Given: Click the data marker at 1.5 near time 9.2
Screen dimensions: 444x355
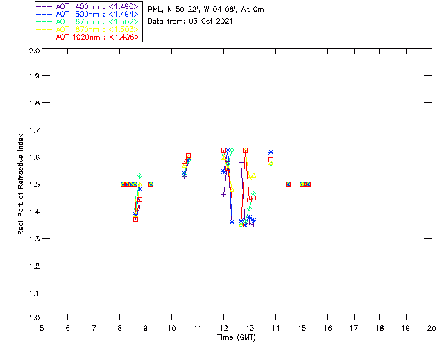Looking at the screenshot, I should [x=151, y=184].
